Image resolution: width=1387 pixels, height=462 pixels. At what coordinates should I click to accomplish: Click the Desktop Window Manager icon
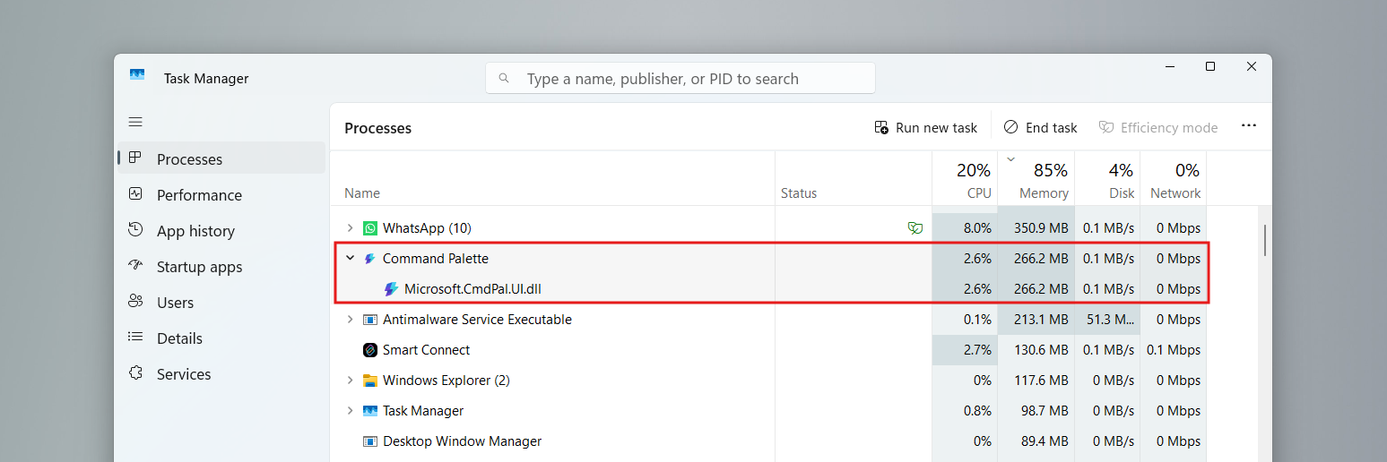pos(370,441)
